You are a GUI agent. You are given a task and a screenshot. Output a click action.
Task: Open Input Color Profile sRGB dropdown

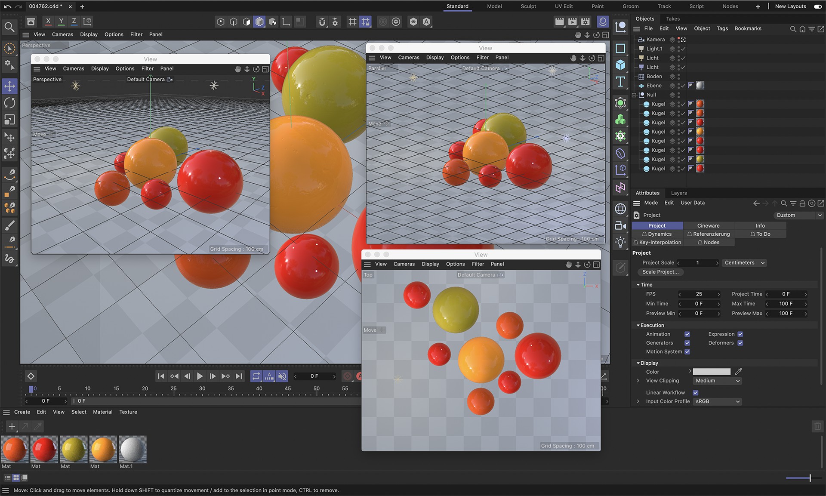pos(717,401)
